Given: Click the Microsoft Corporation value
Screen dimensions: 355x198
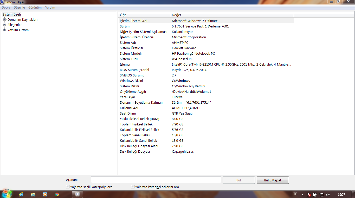Looking at the screenshot, I should (x=189, y=37).
